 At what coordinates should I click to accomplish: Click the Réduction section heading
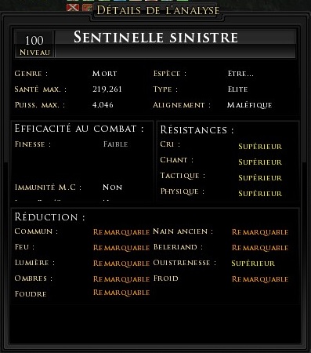point(49,217)
